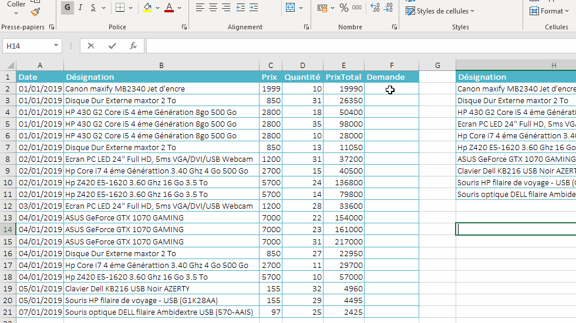Select Clavier Dell KB216 cell in column B
The width and height of the screenshot is (576, 323).
point(161,288)
